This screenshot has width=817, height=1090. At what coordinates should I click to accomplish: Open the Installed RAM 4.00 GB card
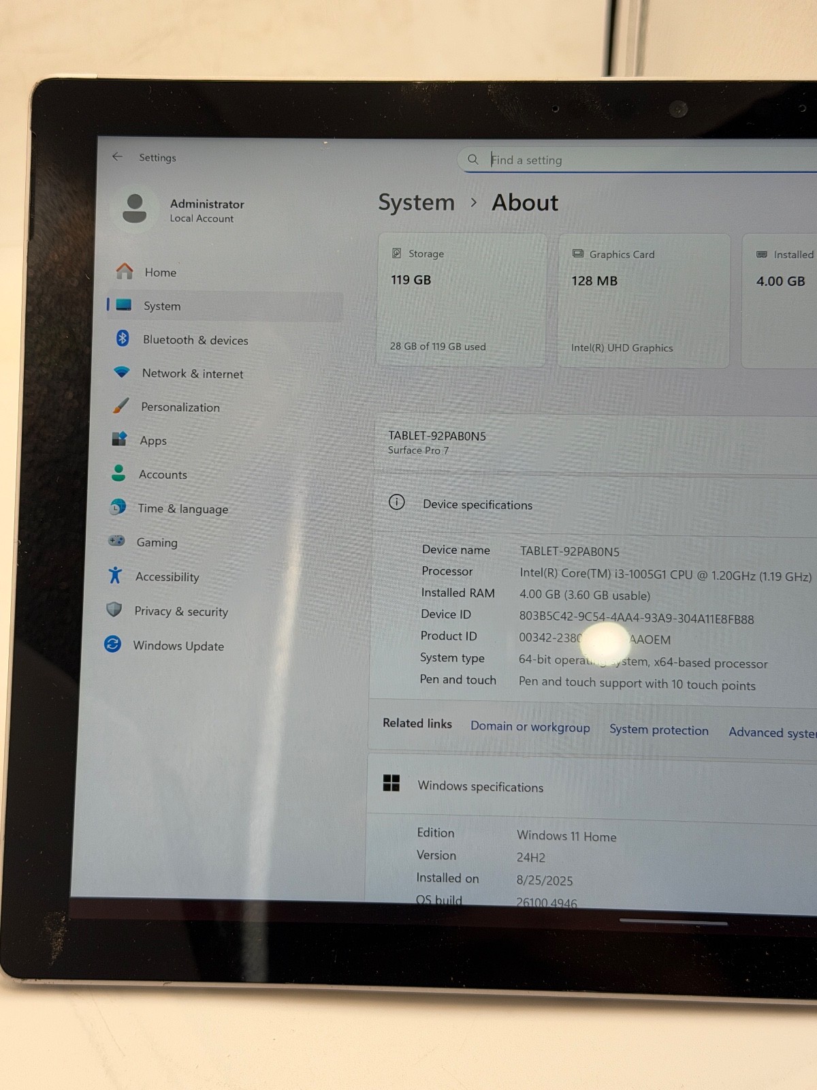pos(780,302)
